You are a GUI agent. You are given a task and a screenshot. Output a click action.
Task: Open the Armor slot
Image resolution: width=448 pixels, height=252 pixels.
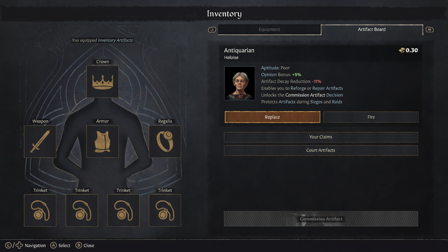[x=102, y=141]
